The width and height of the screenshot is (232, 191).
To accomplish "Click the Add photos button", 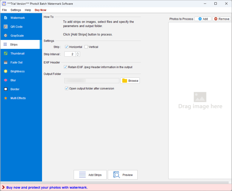I will pos(203,19).
